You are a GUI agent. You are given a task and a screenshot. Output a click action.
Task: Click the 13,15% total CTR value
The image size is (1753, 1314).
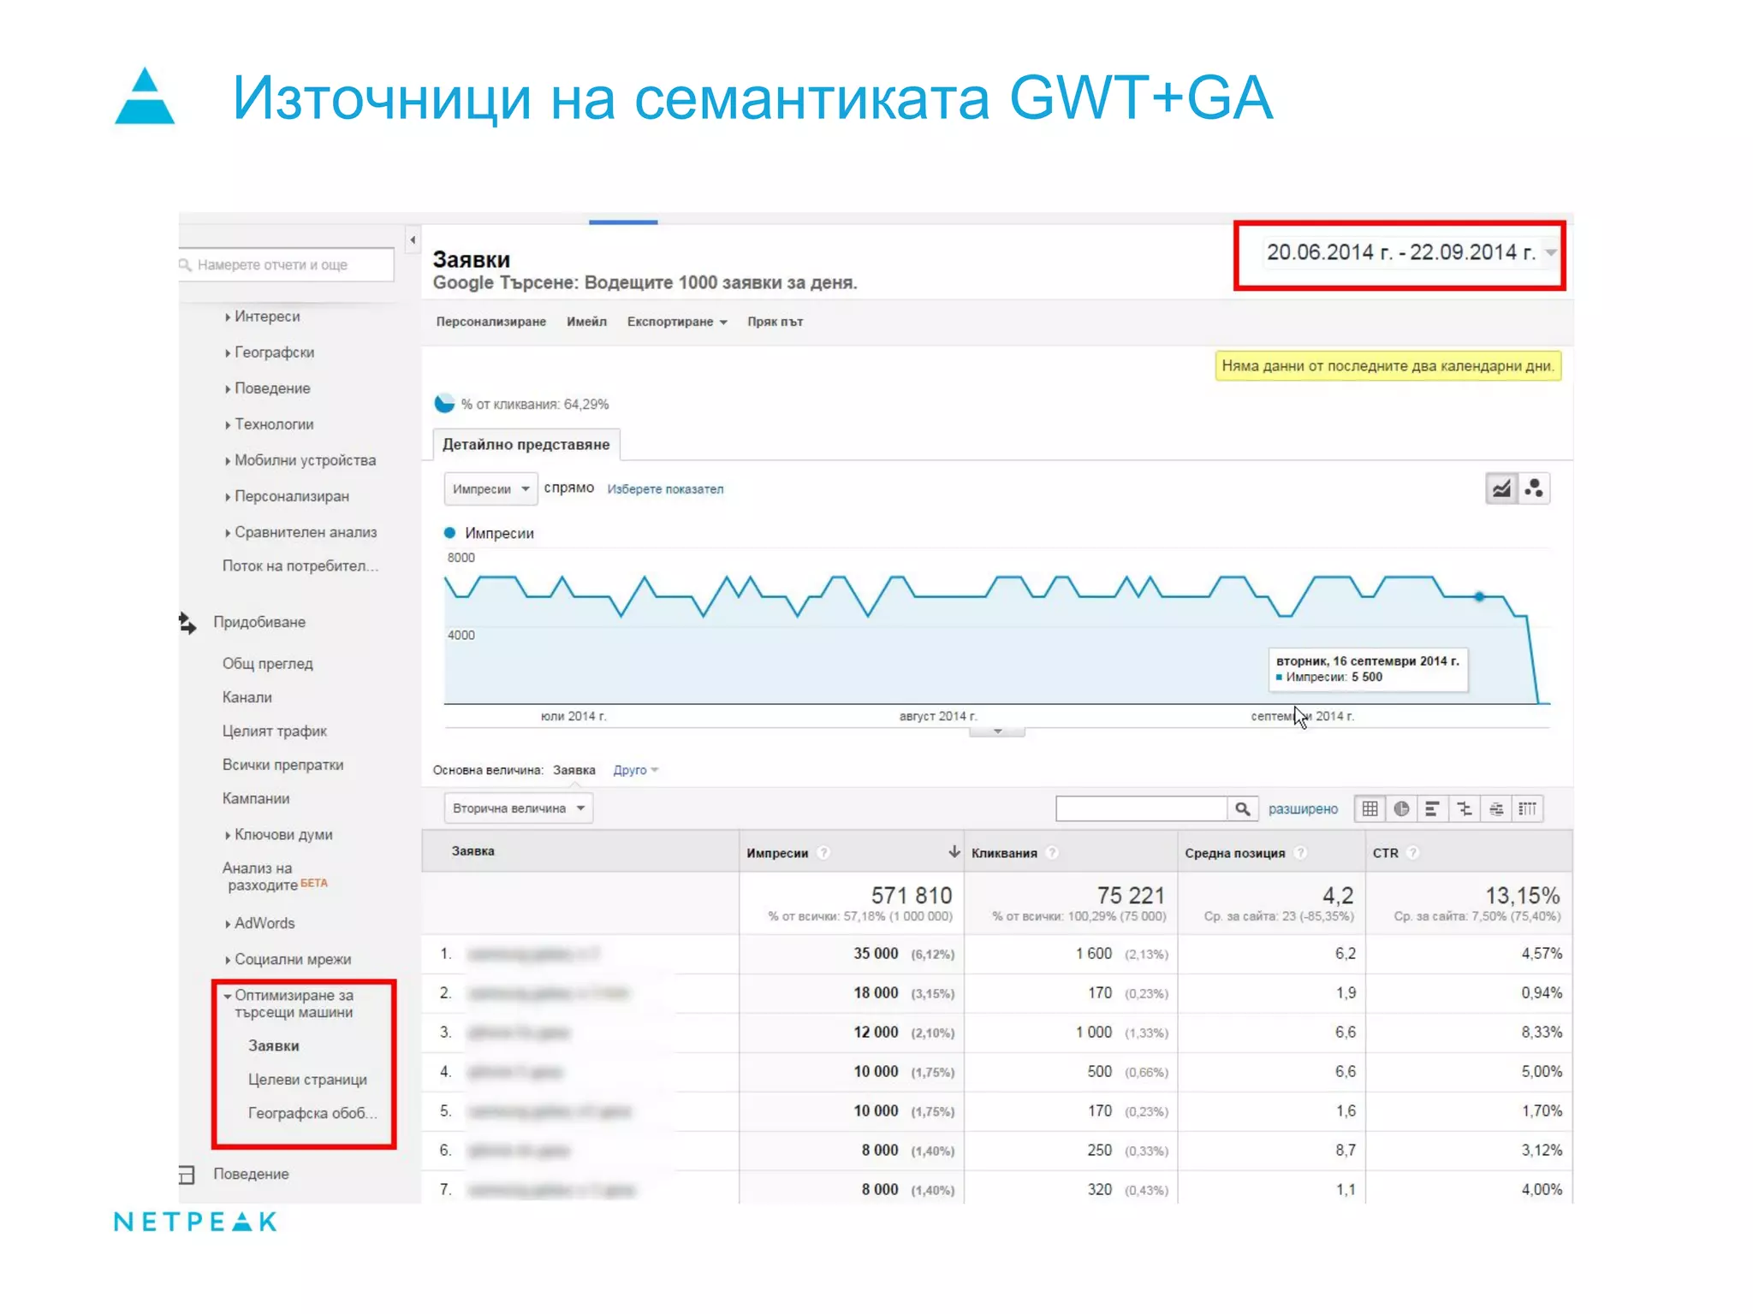(1522, 896)
